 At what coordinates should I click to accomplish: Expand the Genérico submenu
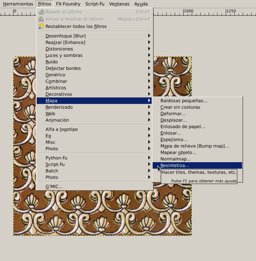coord(94,75)
